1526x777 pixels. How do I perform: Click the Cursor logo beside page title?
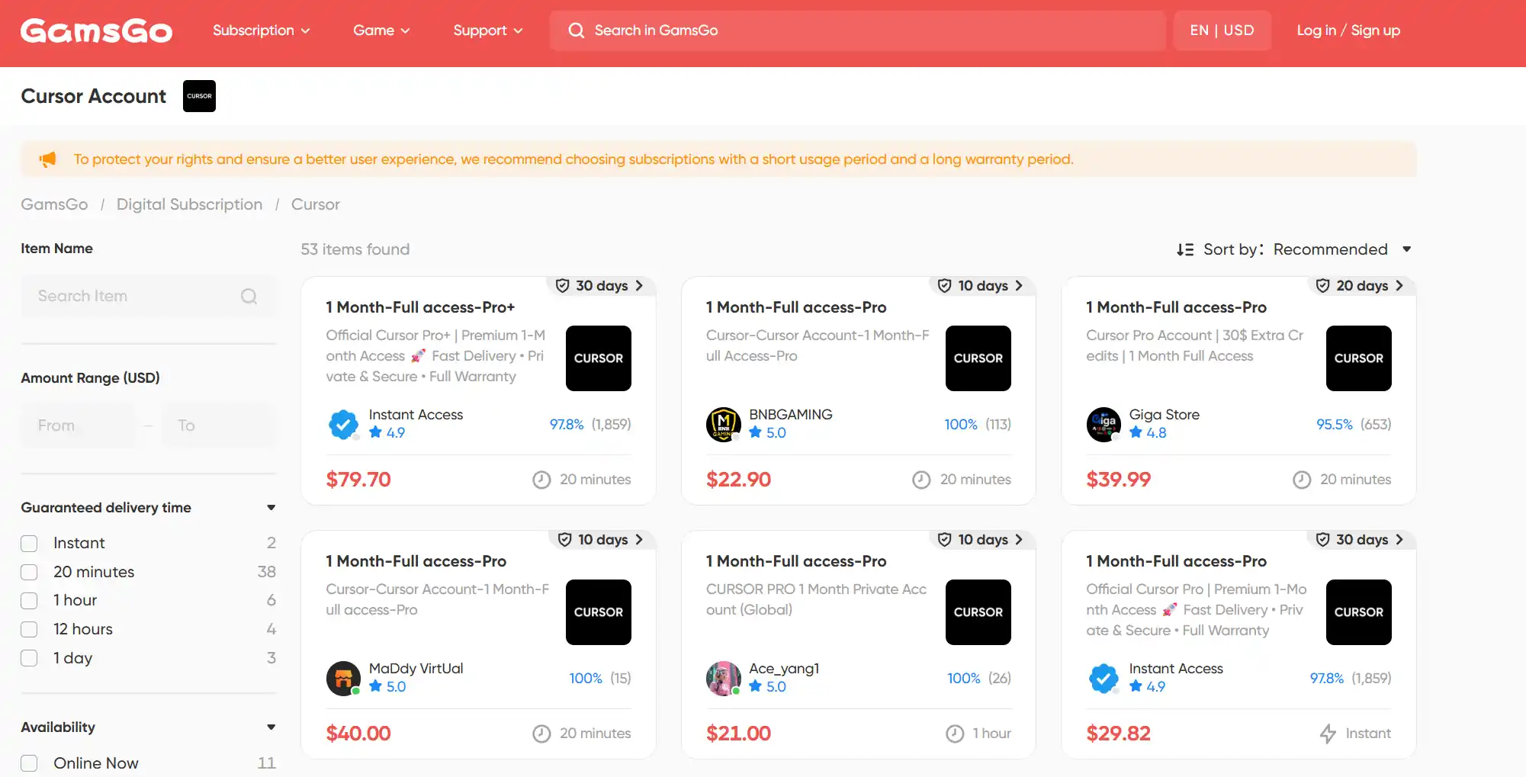(x=199, y=96)
